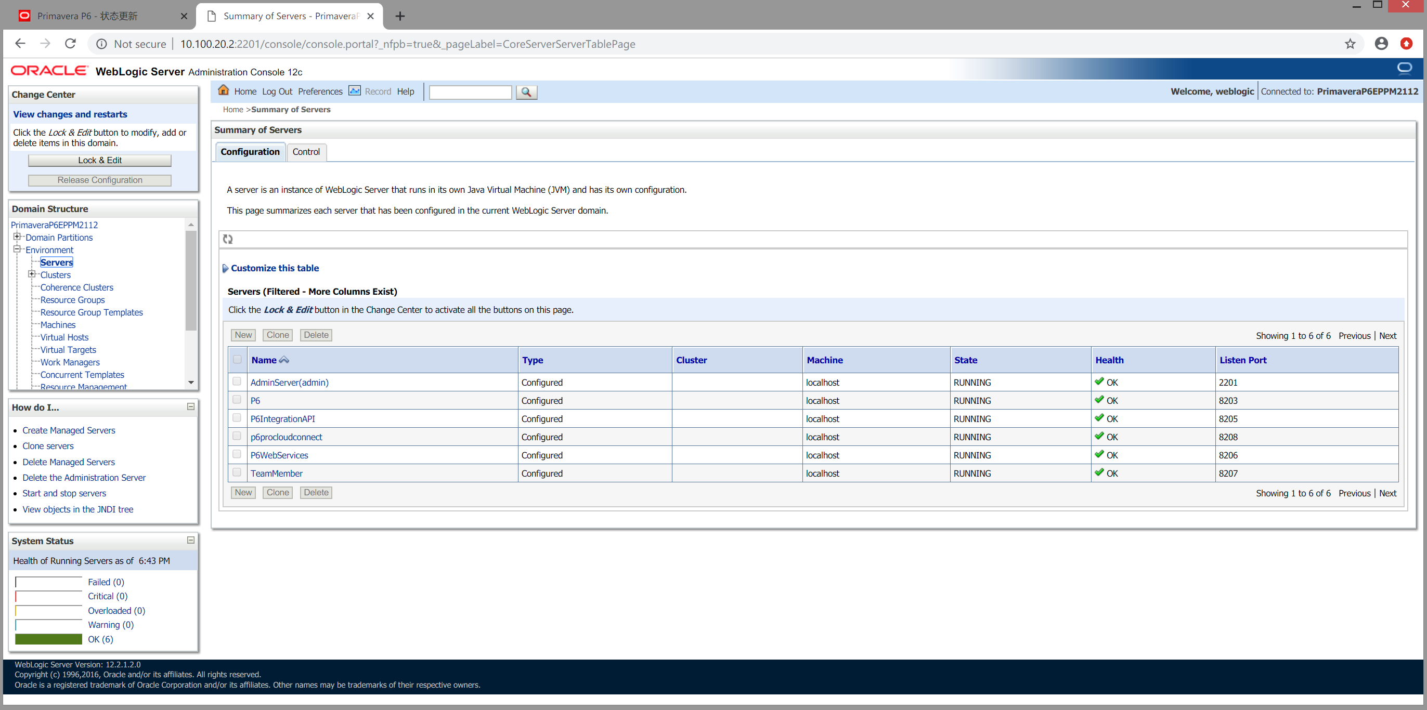The width and height of the screenshot is (1427, 710).
Task: Click Start and stop servers link
Action: click(64, 493)
